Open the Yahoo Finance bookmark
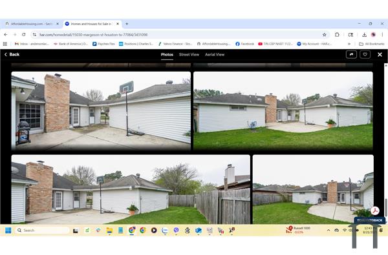The height and width of the screenshot is (255, 388). tap(175, 44)
